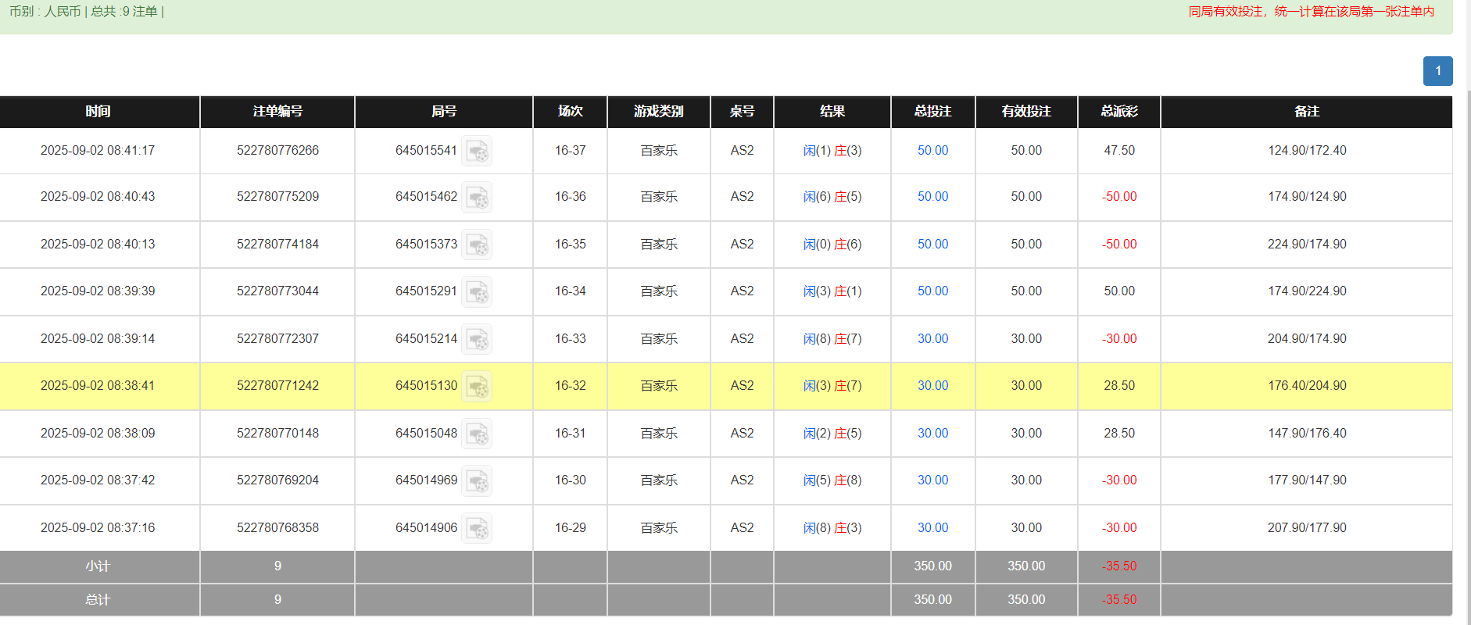The height and width of the screenshot is (625, 1471).
Task: Click the 注单编号 column header
Action: click(277, 112)
